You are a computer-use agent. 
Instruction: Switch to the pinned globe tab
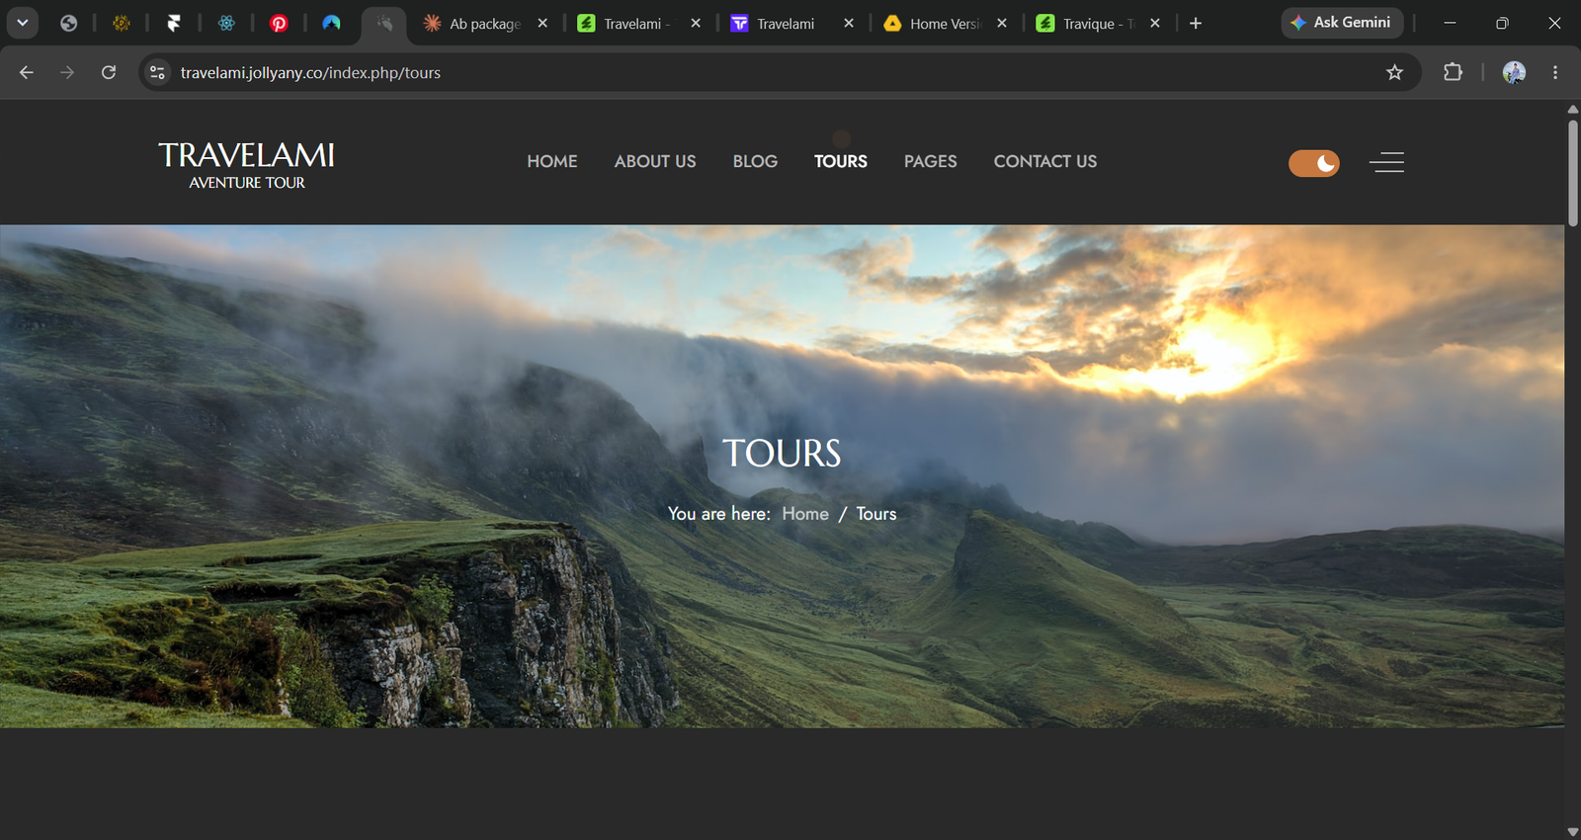[68, 23]
